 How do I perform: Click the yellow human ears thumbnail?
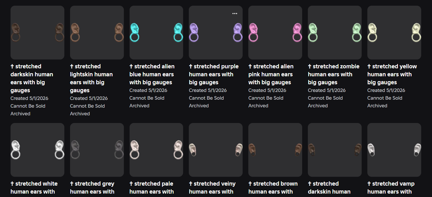tap(394, 32)
